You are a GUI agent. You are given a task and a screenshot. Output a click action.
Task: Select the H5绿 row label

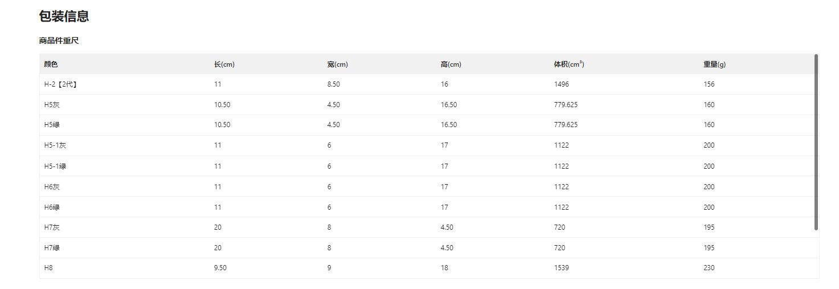click(52, 125)
